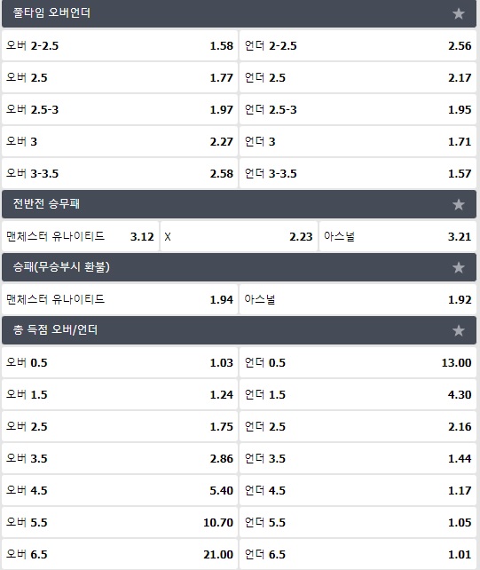Pick 맨체스터 유나이티드 first-half win at 3.12
The width and height of the screenshot is (480, 570).
tap(80, 236)
